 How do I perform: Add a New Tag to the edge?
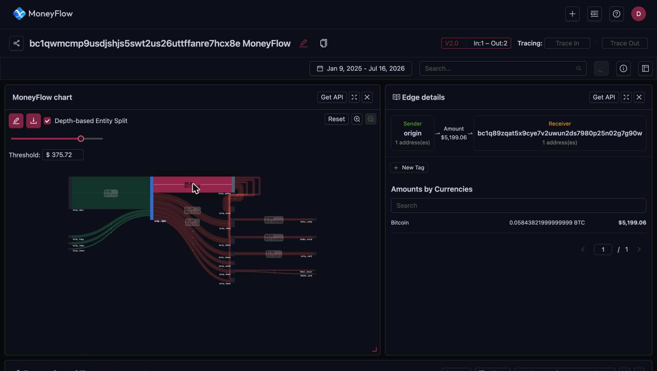tap(409, 168)
